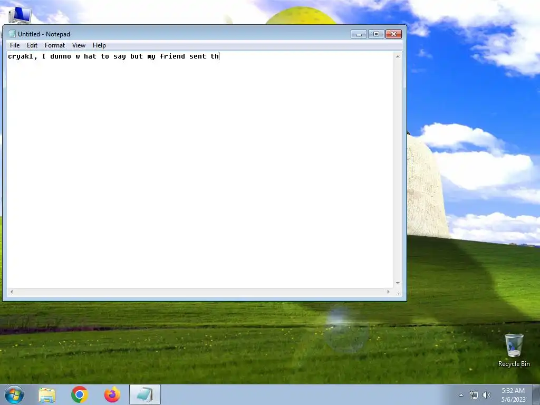The height and width of the screenshot is (405, 540).
Task: Launch Google Chrome from the taskbar
Action: (x=80, y=394)
